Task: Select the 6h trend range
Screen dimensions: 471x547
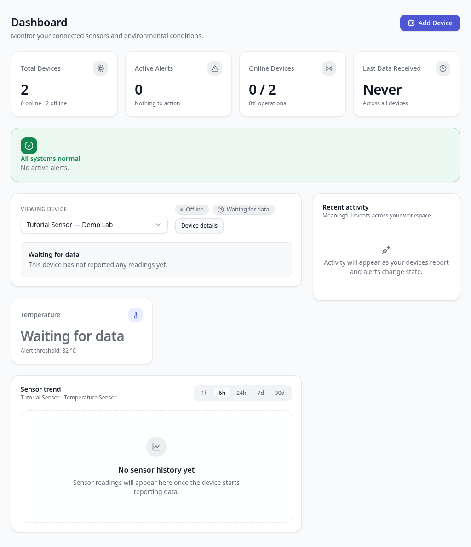Action: (222, 393)
